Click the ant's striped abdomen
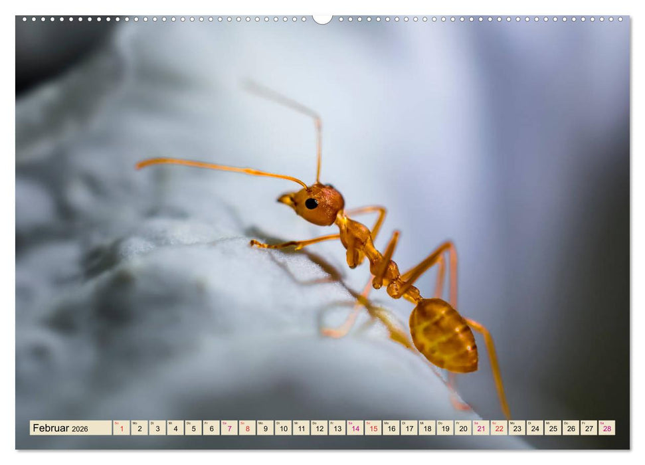This screenshot has width=645, height=465. tap(443, 335)
